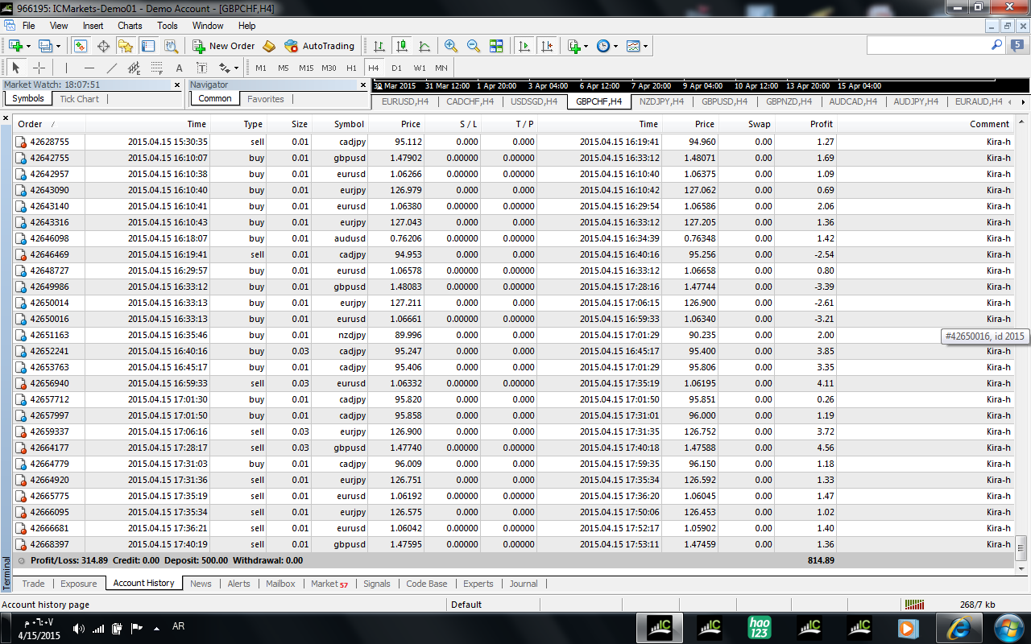Open the Charts menu
Screen dimensions: 1031x644
(130, 26)
